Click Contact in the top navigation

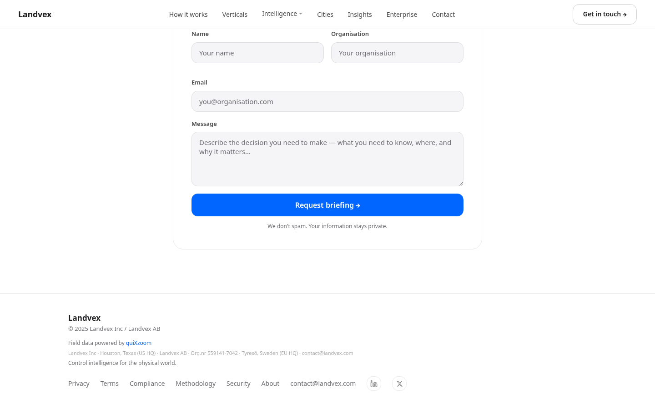(x=443, y=15)
